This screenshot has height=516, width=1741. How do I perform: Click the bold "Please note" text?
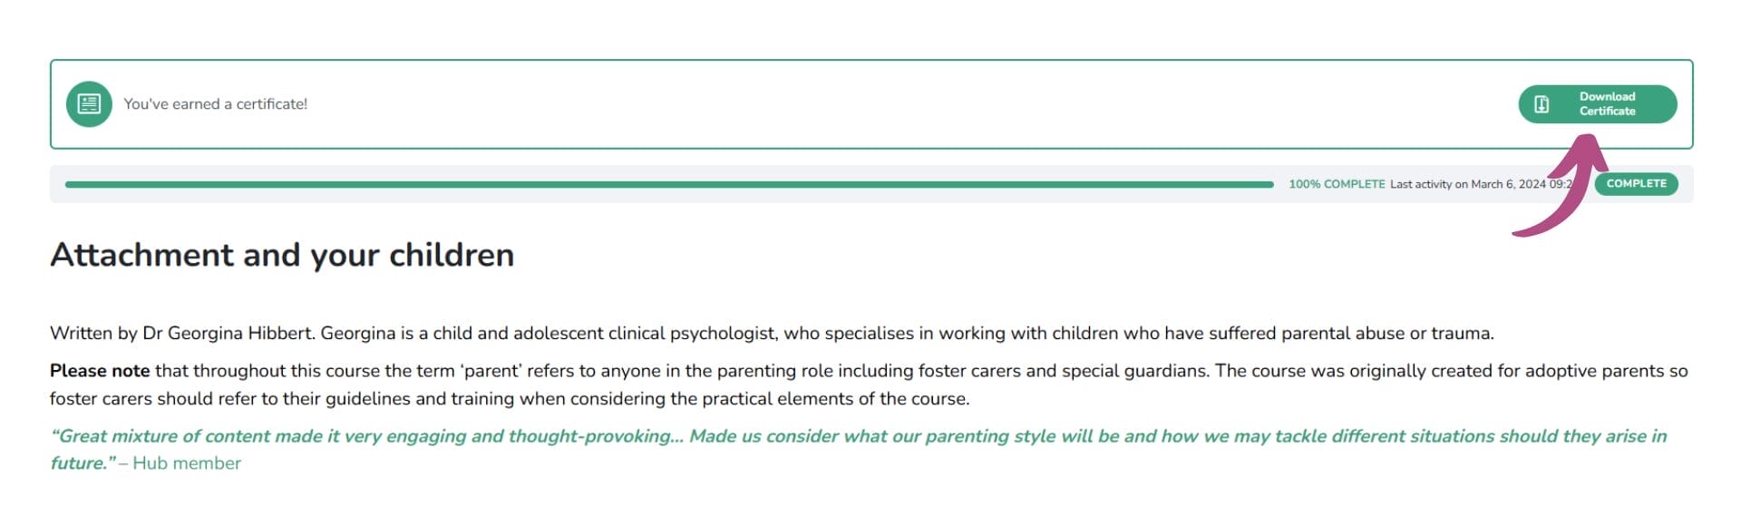coord(100,370)
